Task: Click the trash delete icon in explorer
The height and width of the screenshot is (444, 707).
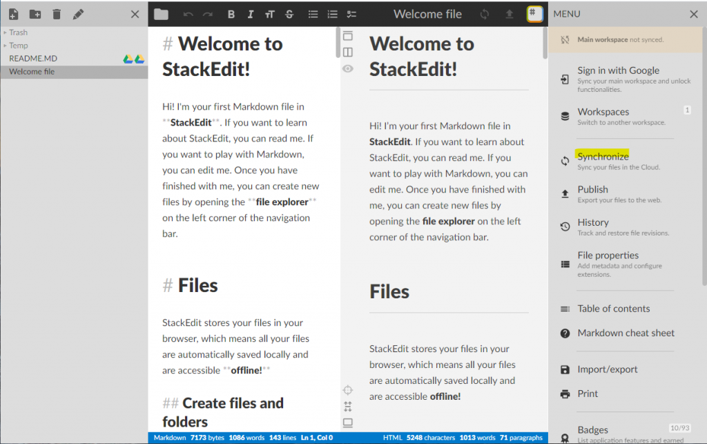Action: tap(57, 15)
